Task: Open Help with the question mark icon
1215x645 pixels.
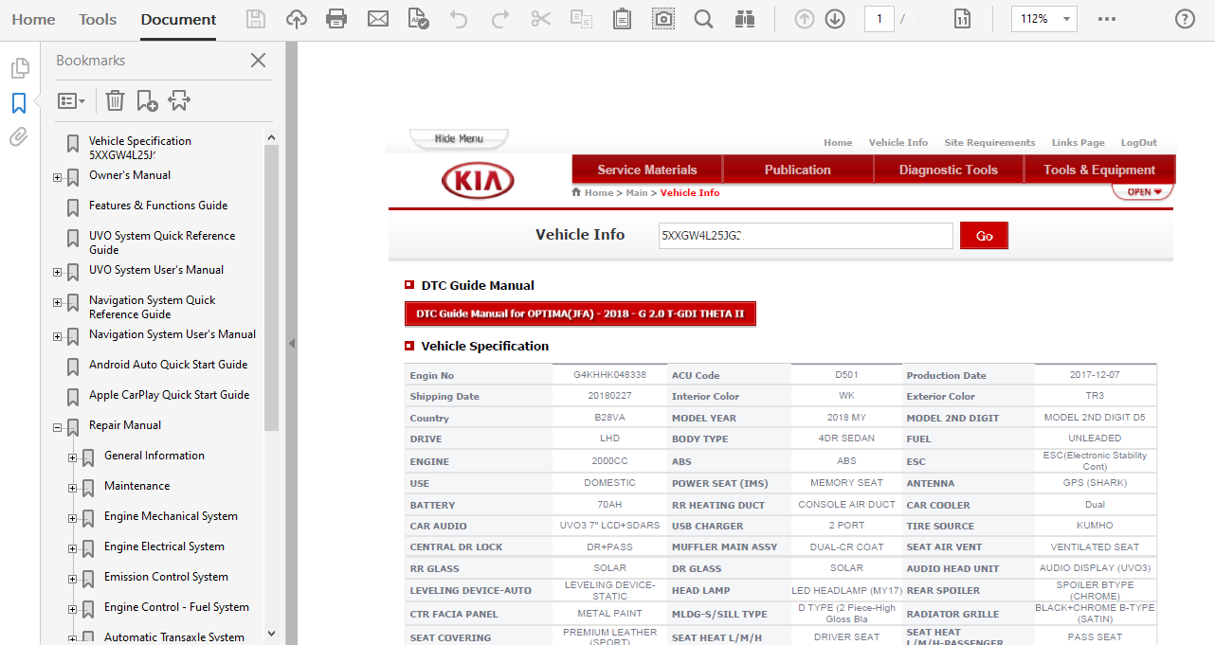Action: point(1185,18)
